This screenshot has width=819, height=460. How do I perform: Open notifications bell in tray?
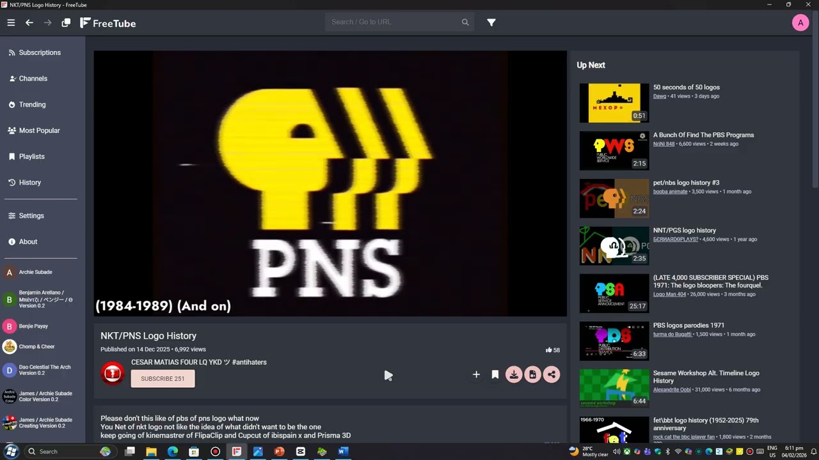(814, 452)
